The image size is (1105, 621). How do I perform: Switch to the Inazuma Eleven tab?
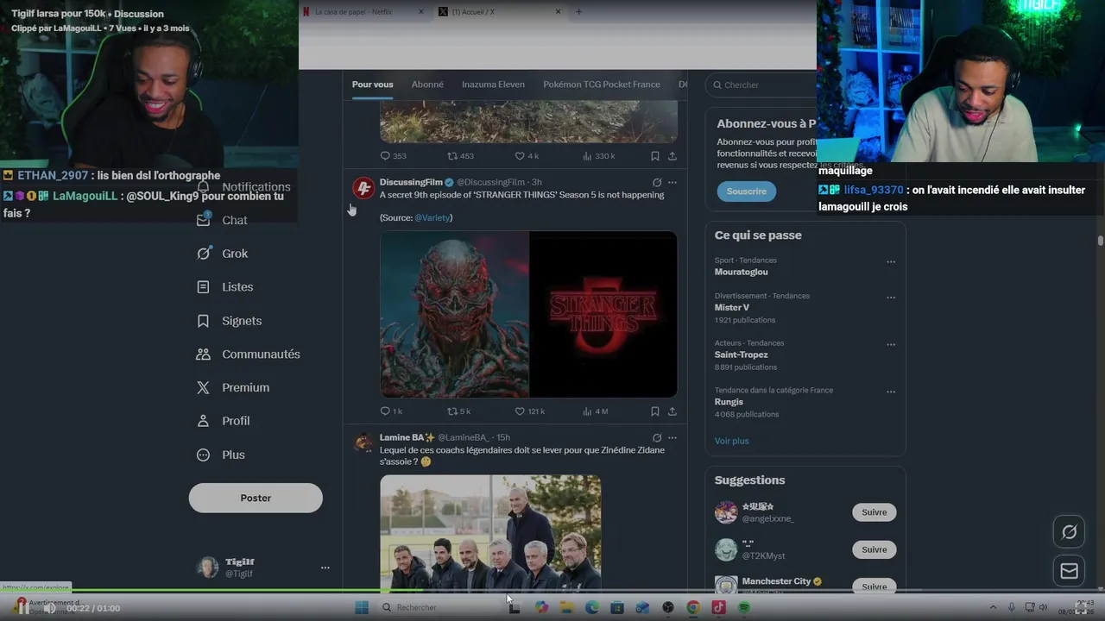(x=493, y=85)
